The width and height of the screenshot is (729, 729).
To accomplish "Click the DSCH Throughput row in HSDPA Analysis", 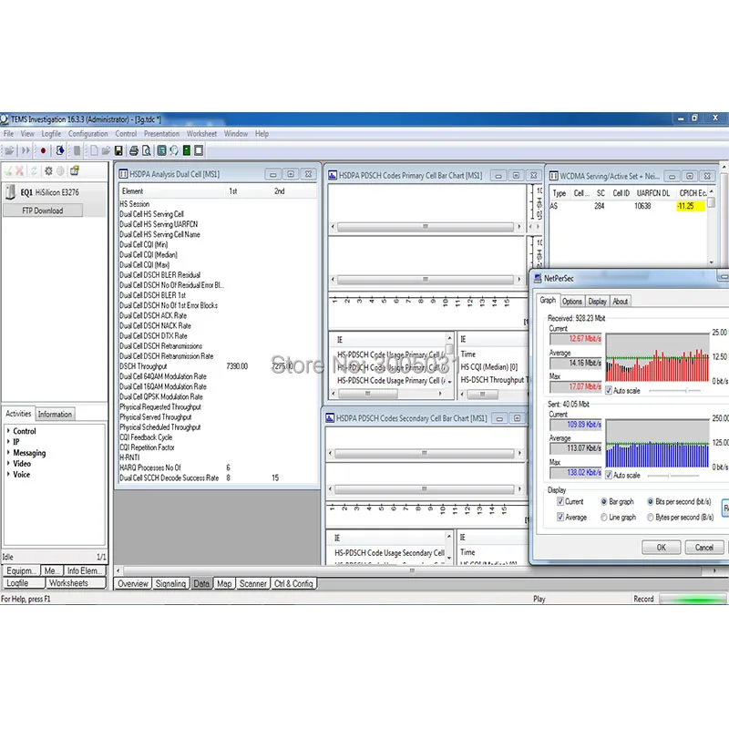I will pyautogui.click(x=218, y=366).
